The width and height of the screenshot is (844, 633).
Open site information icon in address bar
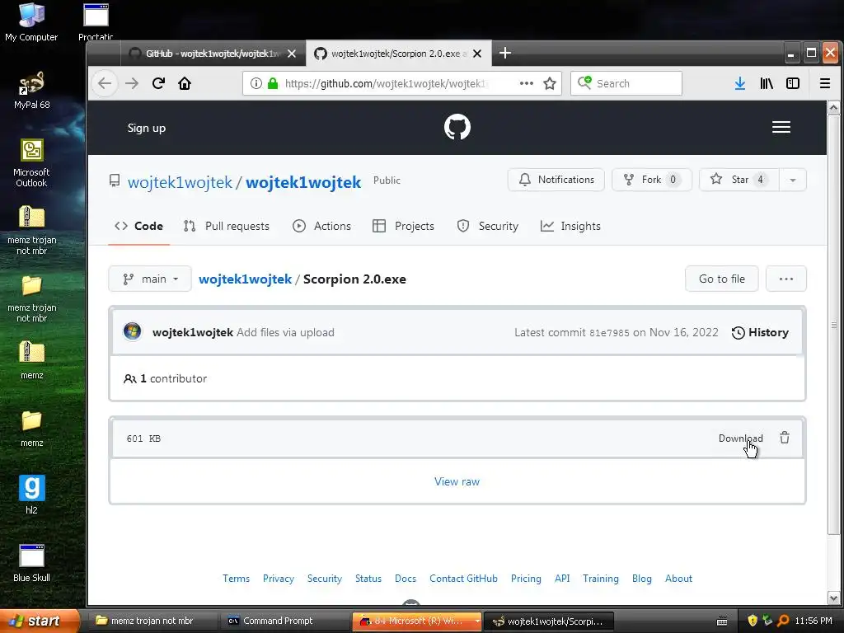coord(256,83)
